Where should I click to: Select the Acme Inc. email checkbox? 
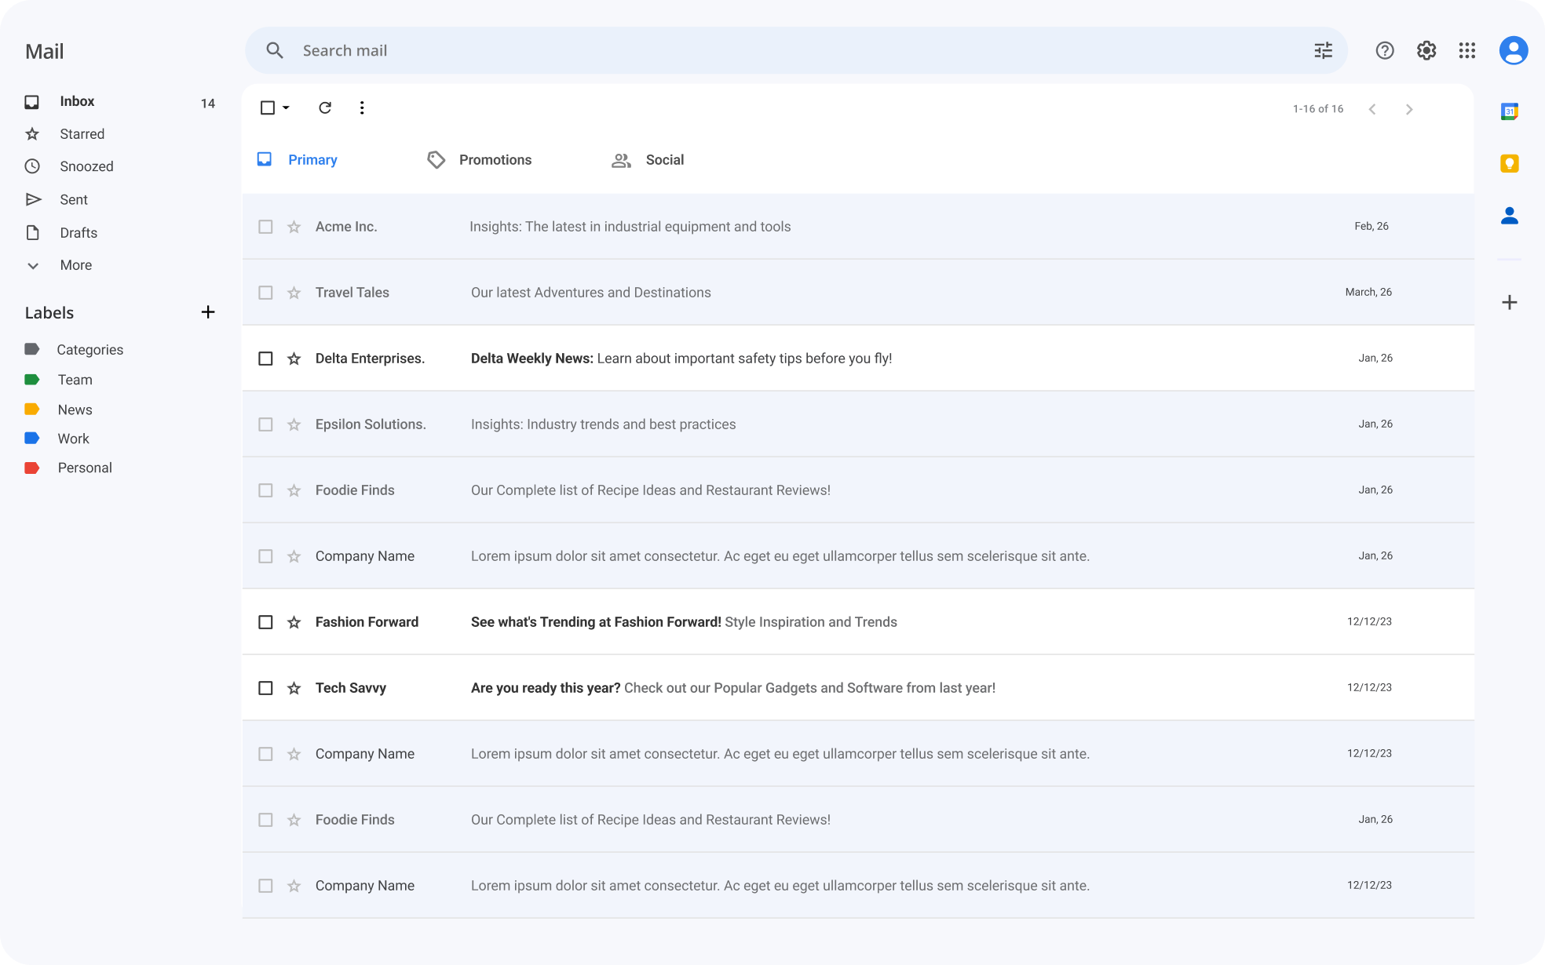tap(265, 227)
